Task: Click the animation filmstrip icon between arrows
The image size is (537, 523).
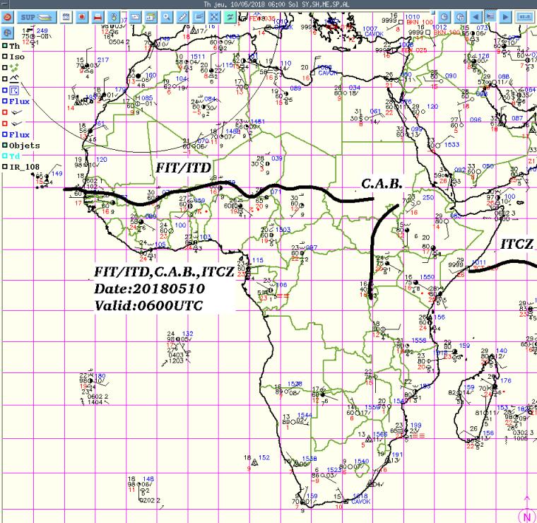Action: click(491, 16)
